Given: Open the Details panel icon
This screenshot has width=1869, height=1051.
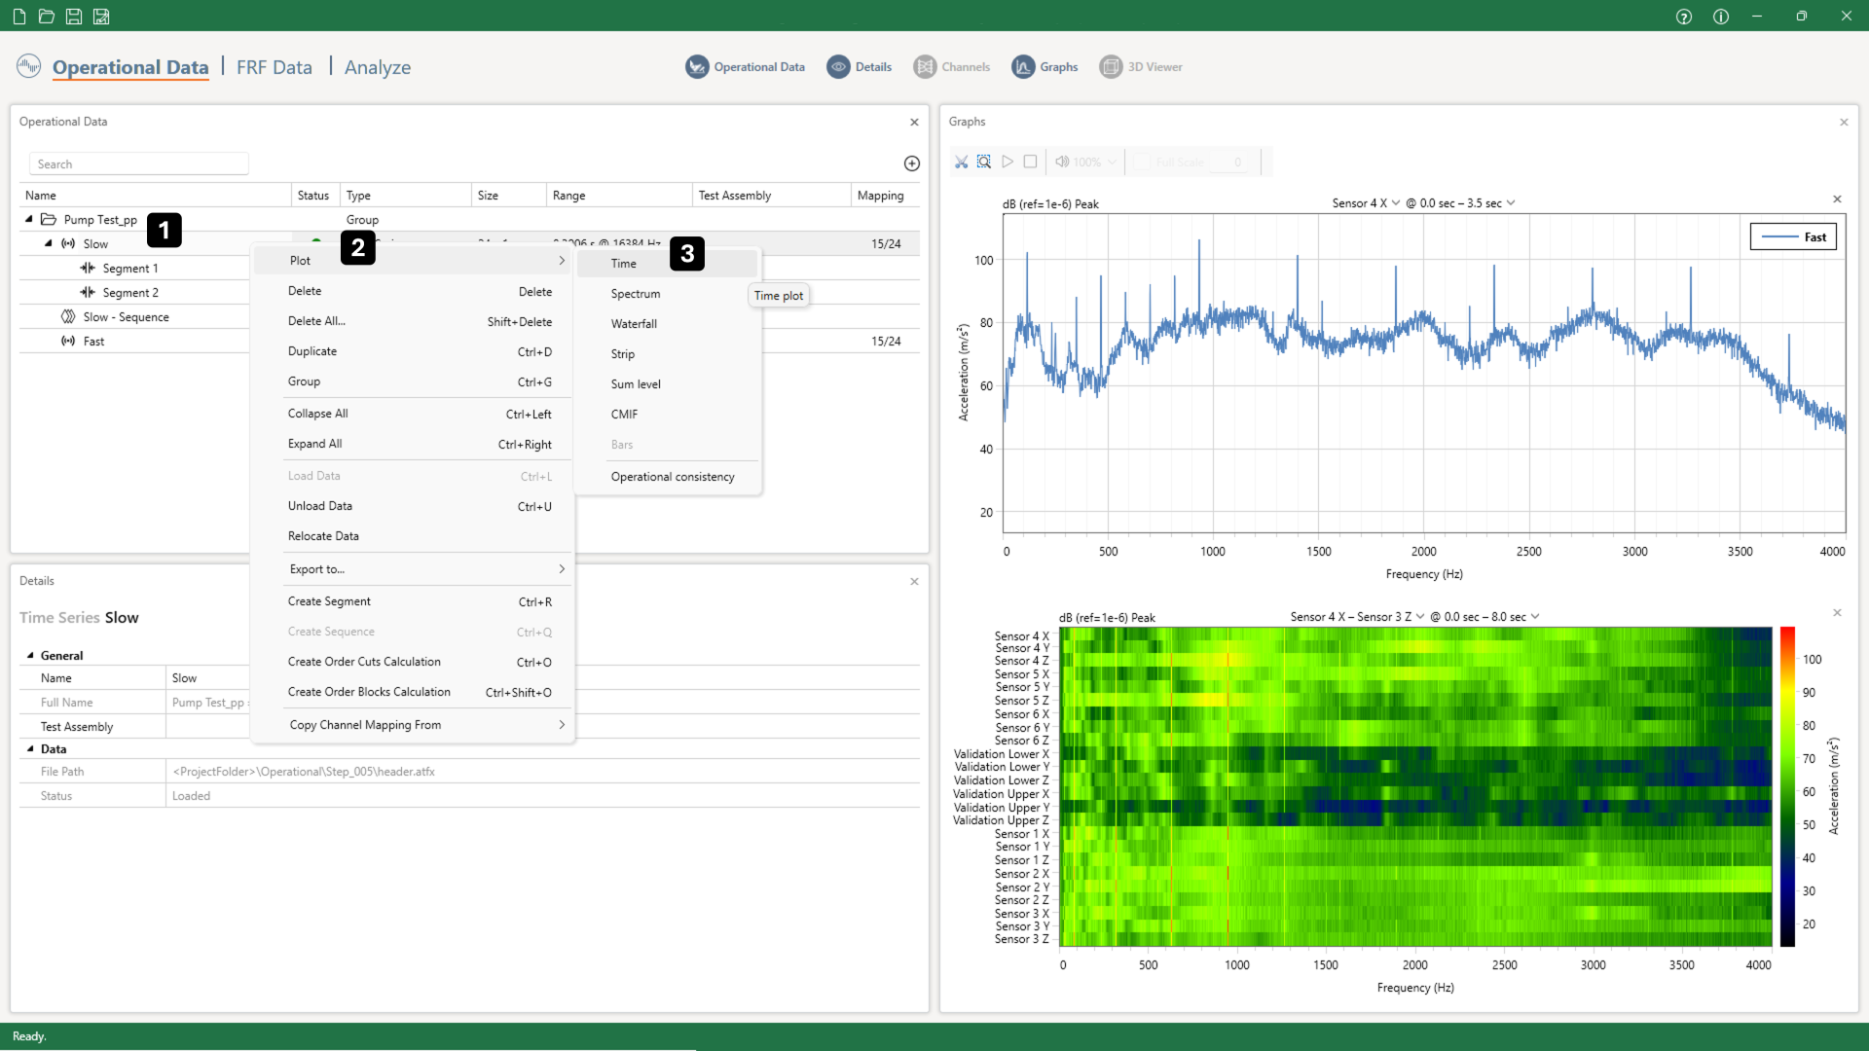Looking at the screenshot, I should coord(838,67).
